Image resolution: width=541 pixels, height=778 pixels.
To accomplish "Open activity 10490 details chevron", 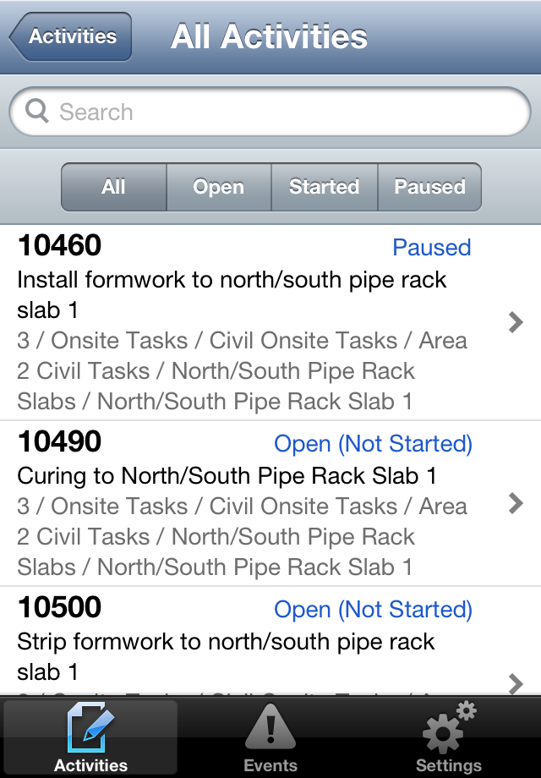I will tap(516, 503).
